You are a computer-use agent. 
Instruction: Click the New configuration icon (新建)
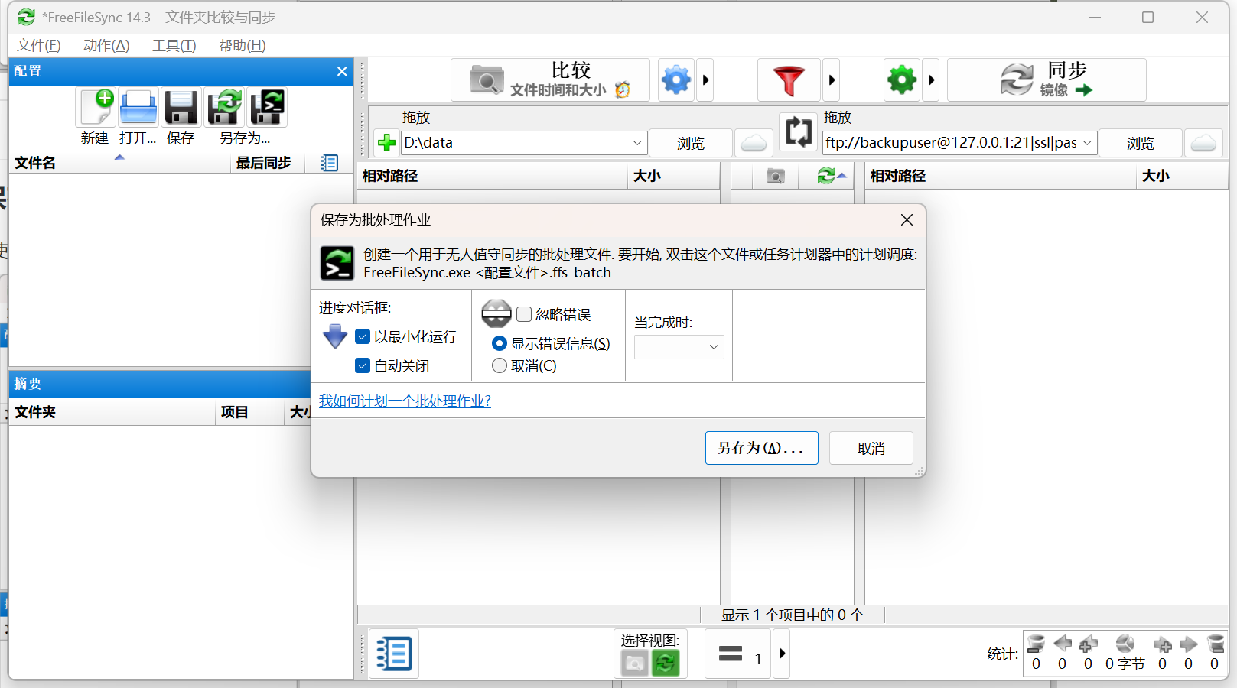click(96, 107)
